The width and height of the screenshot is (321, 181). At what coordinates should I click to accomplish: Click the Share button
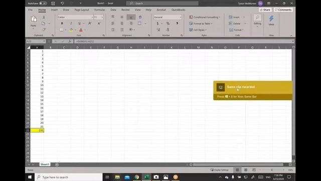pyautogui.click(x=265, y=10)
